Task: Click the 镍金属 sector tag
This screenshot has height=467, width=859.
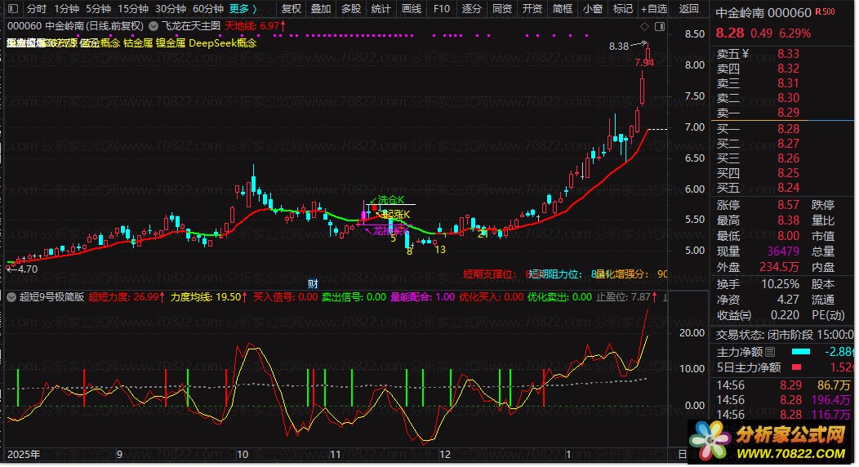Action: pyautogui.click(x=171, y=42)
